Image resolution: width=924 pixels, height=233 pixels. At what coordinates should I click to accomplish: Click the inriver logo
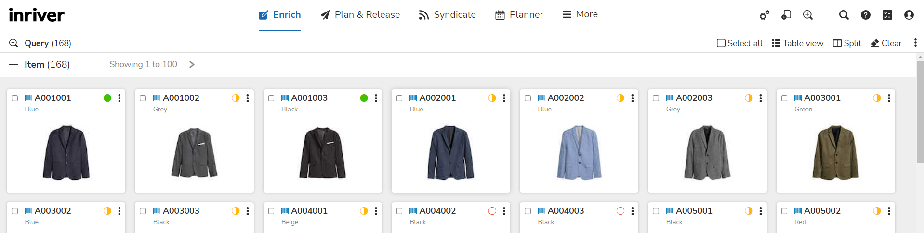click(37, 15)
